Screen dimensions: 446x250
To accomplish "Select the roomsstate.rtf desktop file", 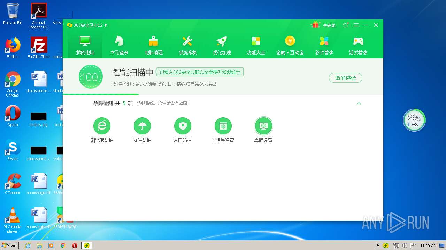I will click(39, 218).
